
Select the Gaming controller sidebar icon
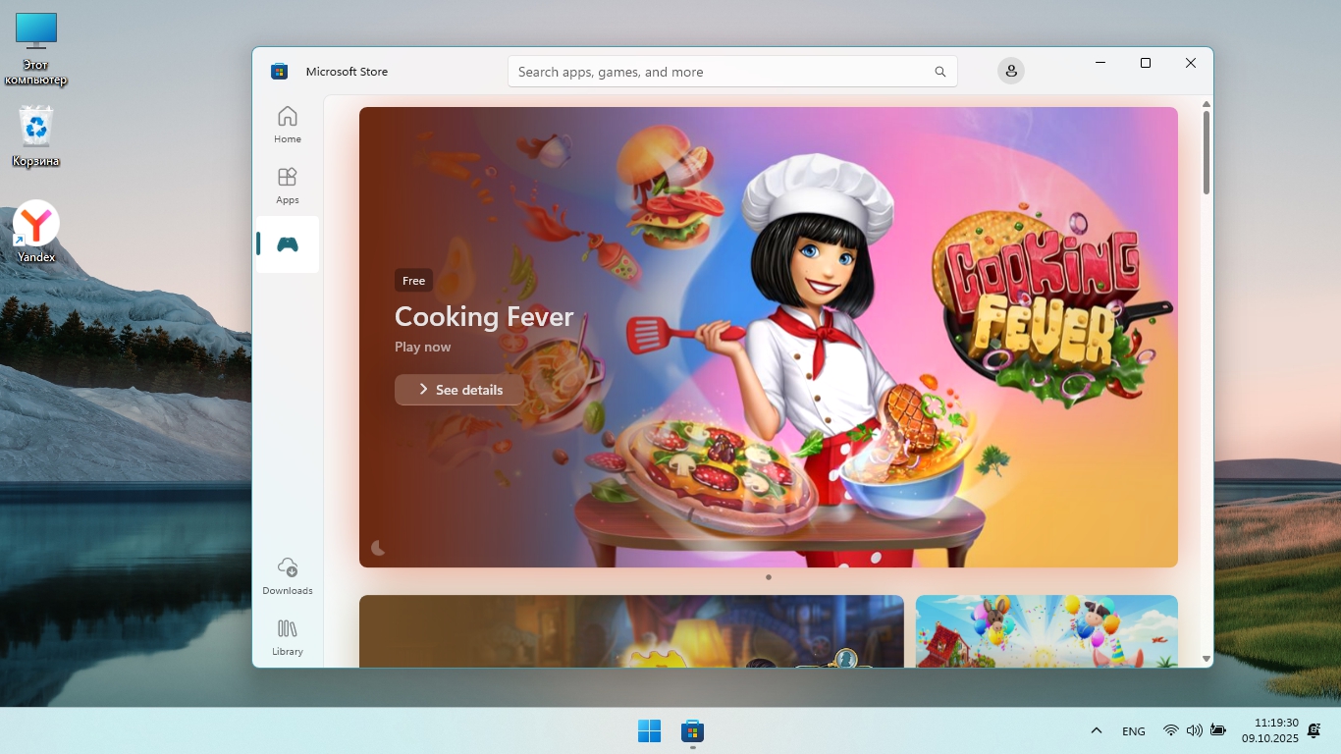pos(287,244)
